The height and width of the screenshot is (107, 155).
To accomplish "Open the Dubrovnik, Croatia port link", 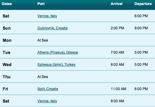I will (53, 28).
